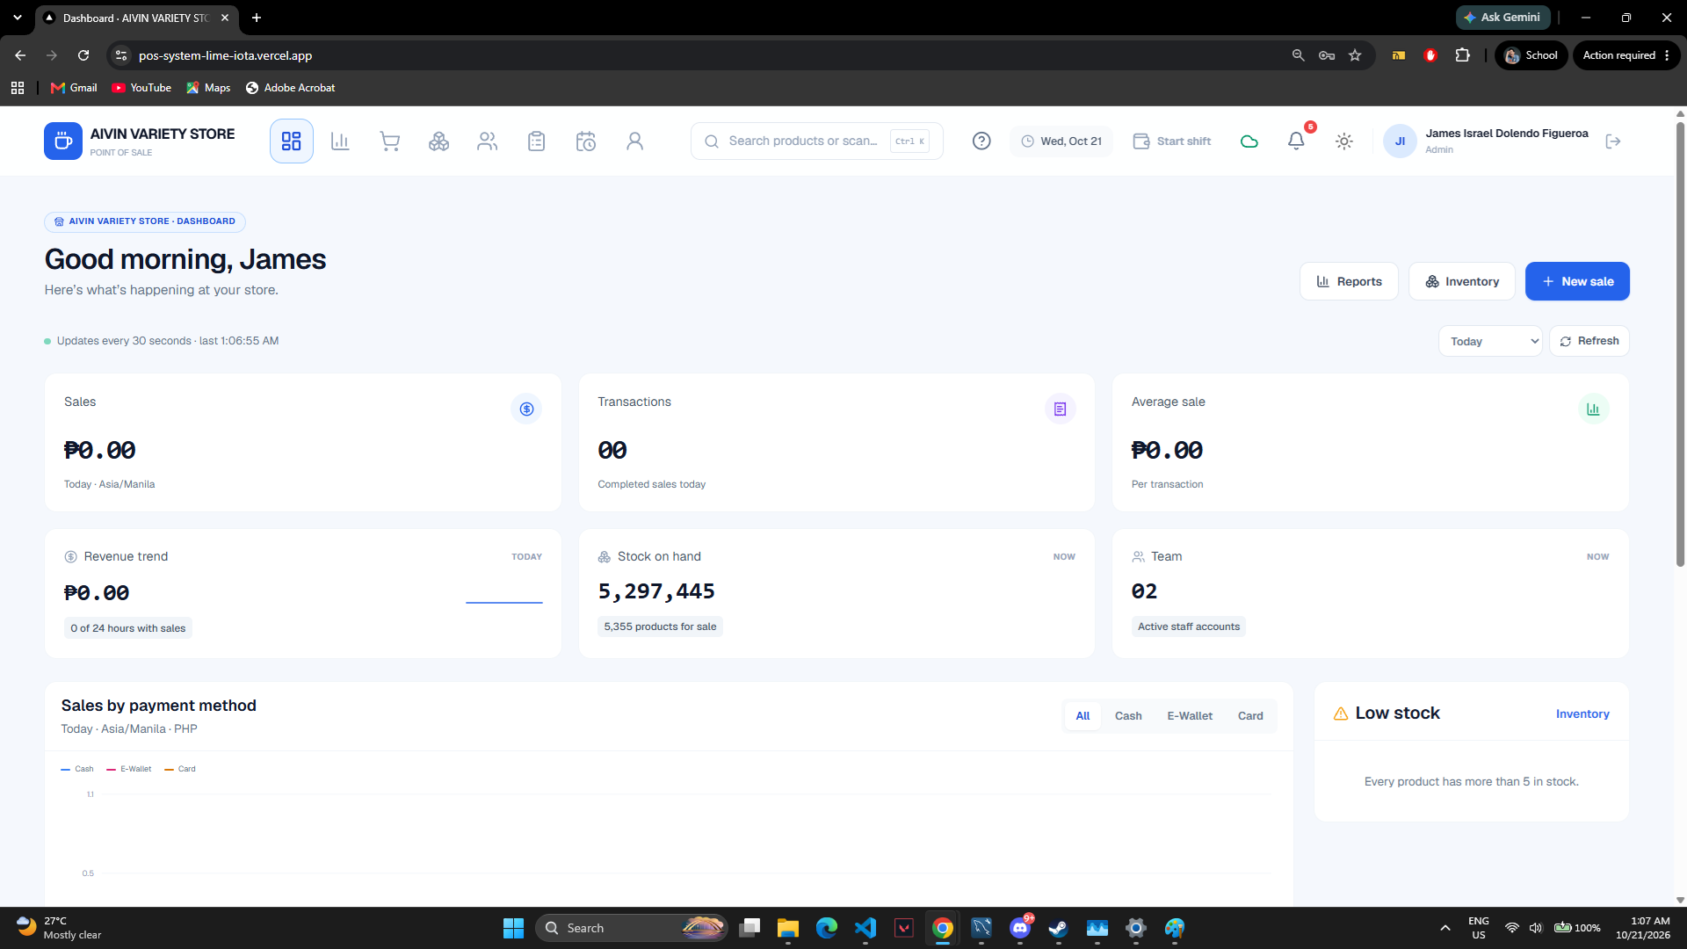Open File Explorer from the taskbar
This screenshot has width=1687, height=949.
coord(787,928)
